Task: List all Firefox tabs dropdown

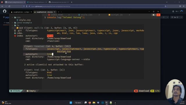Action: (x=167, y=2)
